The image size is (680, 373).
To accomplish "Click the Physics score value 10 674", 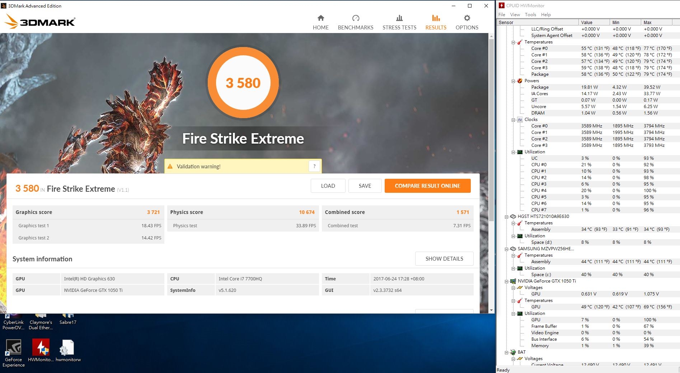I will pyautogui.click(x=307, y=212).
